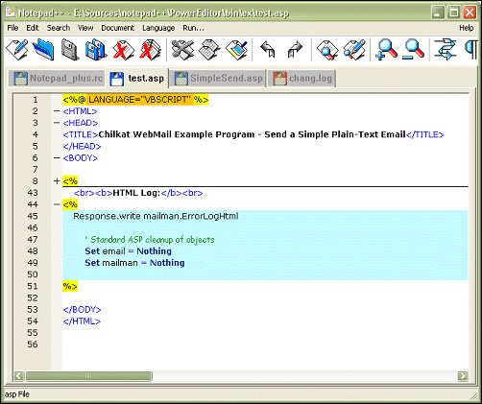Click the Set email = Nothing line
This screenshot has height=404, width=482.
tap(128, 251)
